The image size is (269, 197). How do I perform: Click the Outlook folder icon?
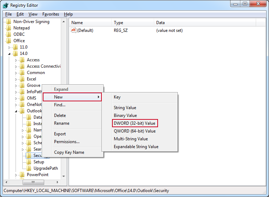click(22, 111)
